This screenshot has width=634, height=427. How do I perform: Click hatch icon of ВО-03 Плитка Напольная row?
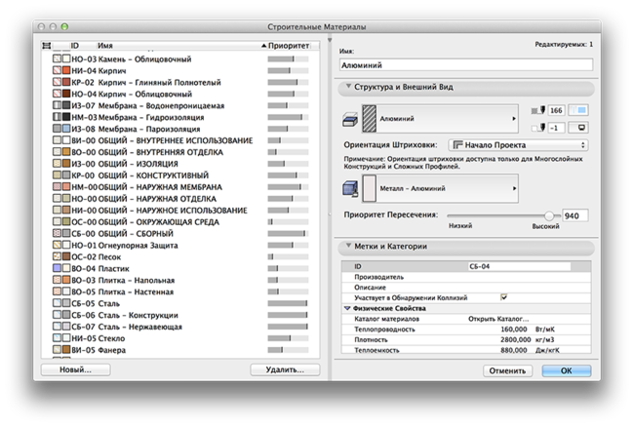tap(57, 280)
